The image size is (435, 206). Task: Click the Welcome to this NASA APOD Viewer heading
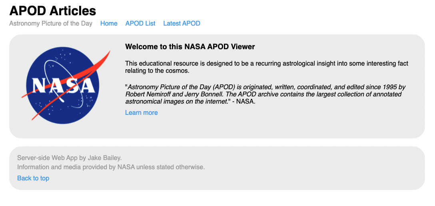click(x=190, y=47)
